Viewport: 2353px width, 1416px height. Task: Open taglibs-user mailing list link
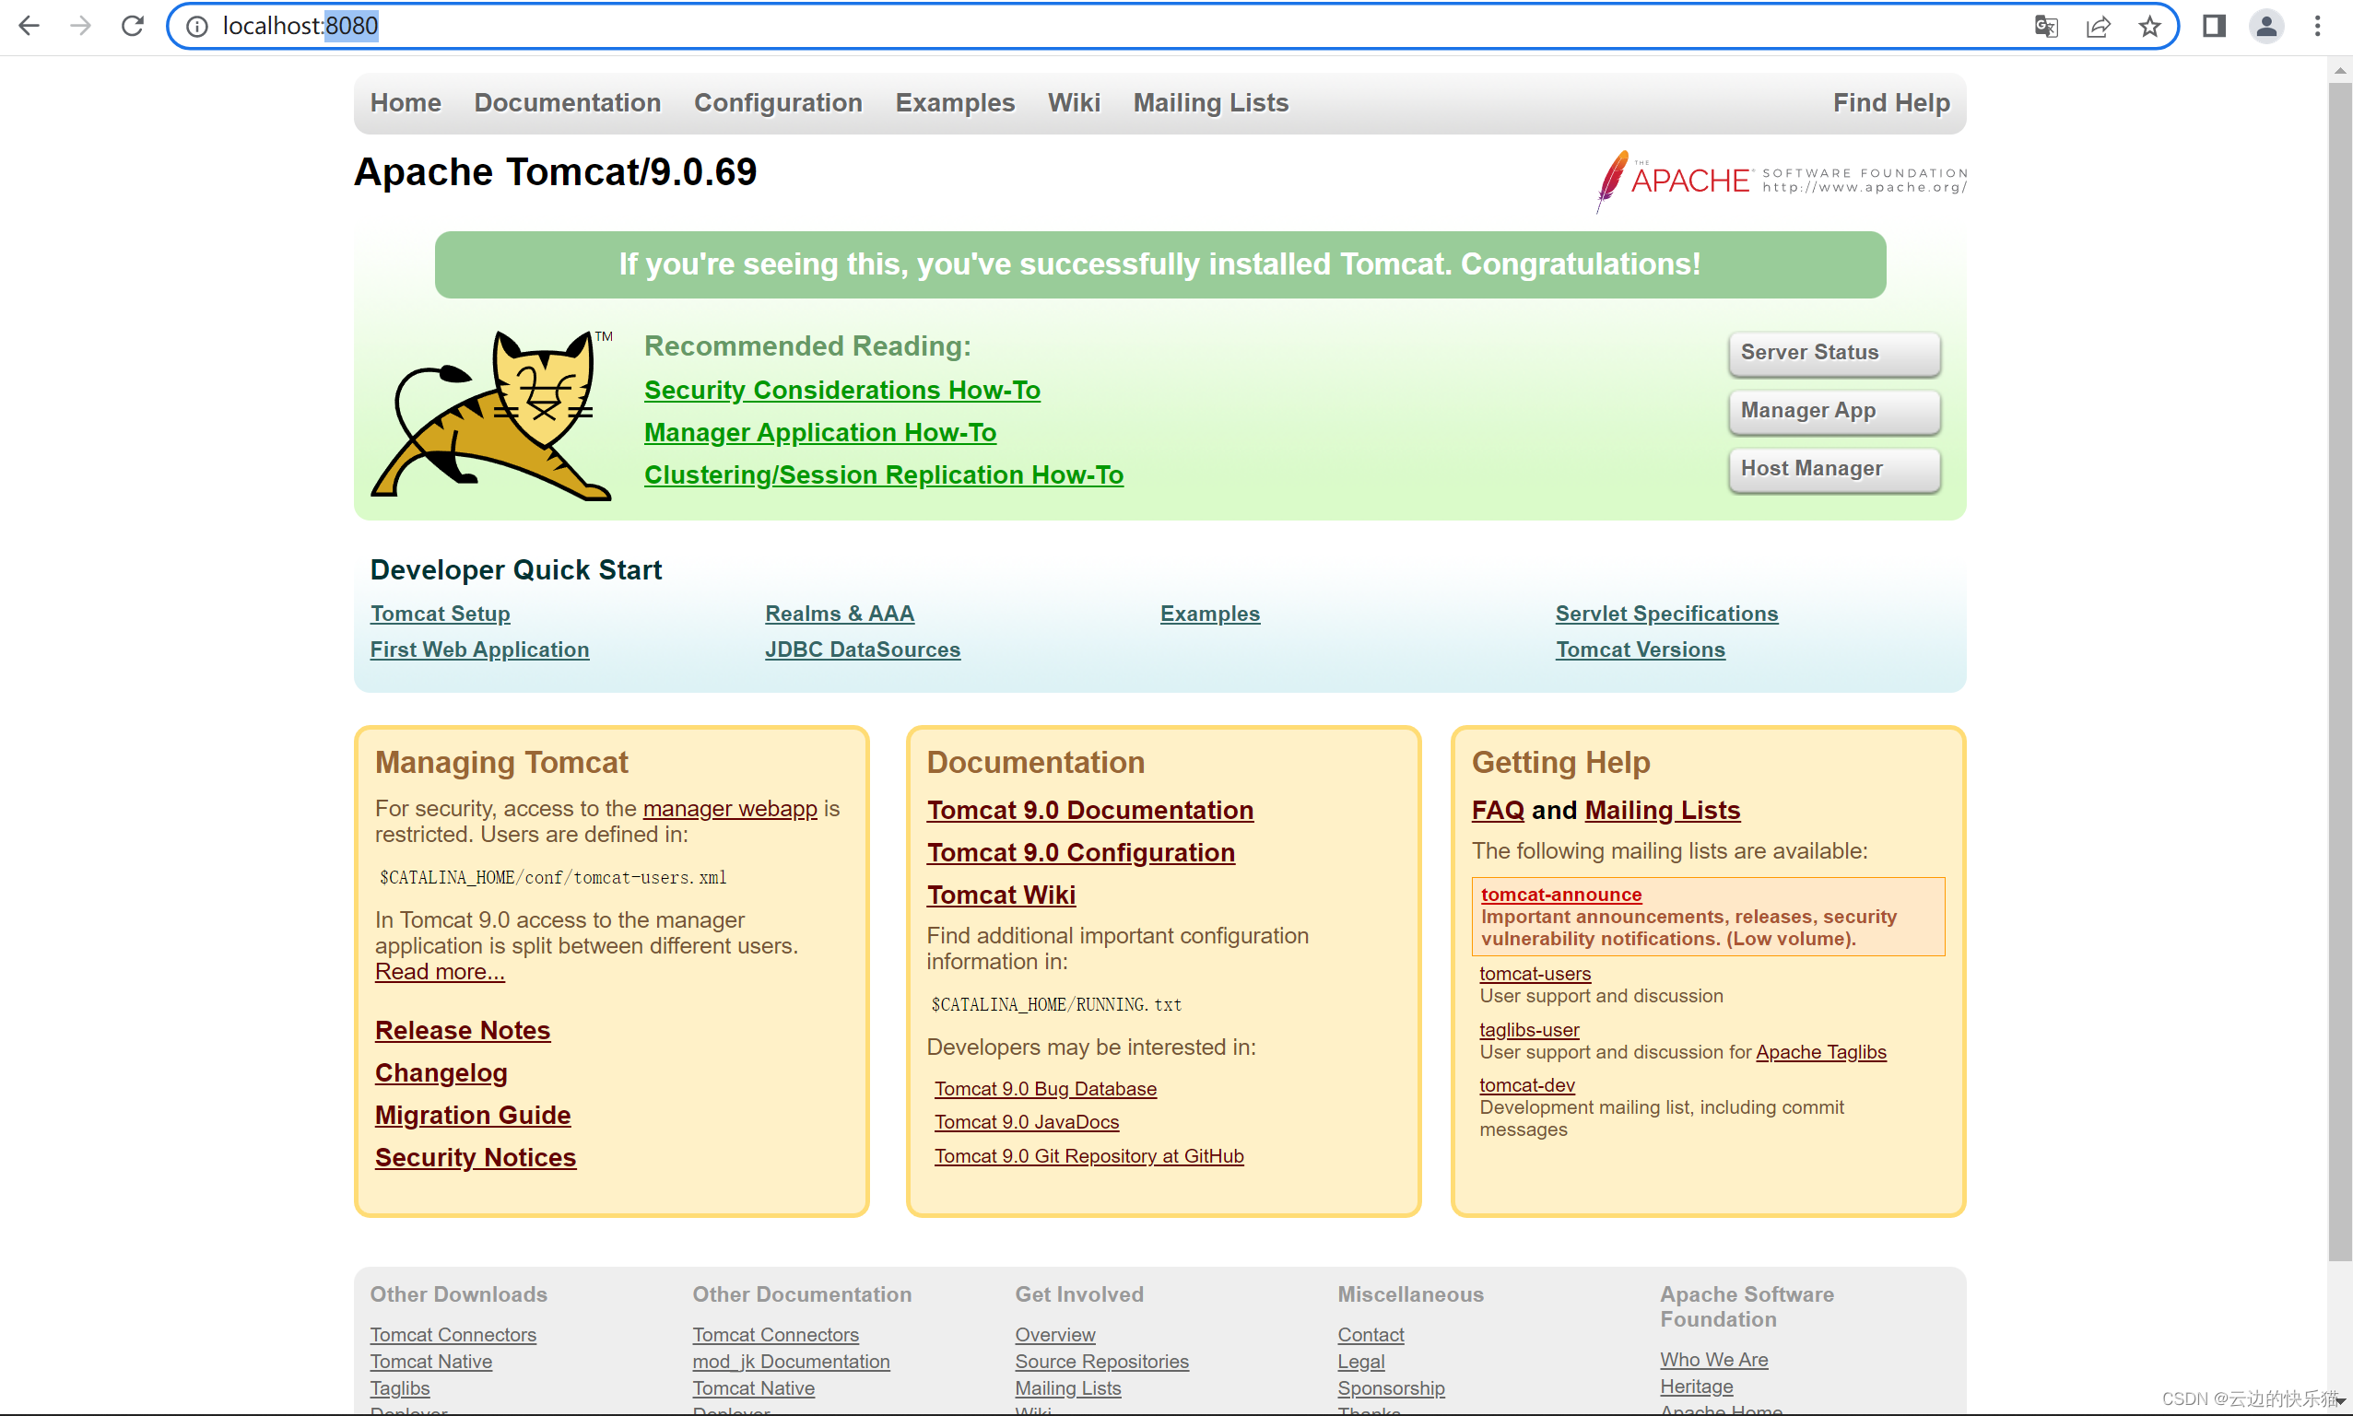tap(1529, 1030)
